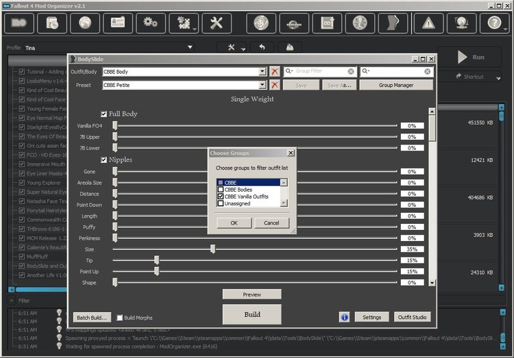Open the executables gears icon
The image size is (514, 358).
click(151, 23)
